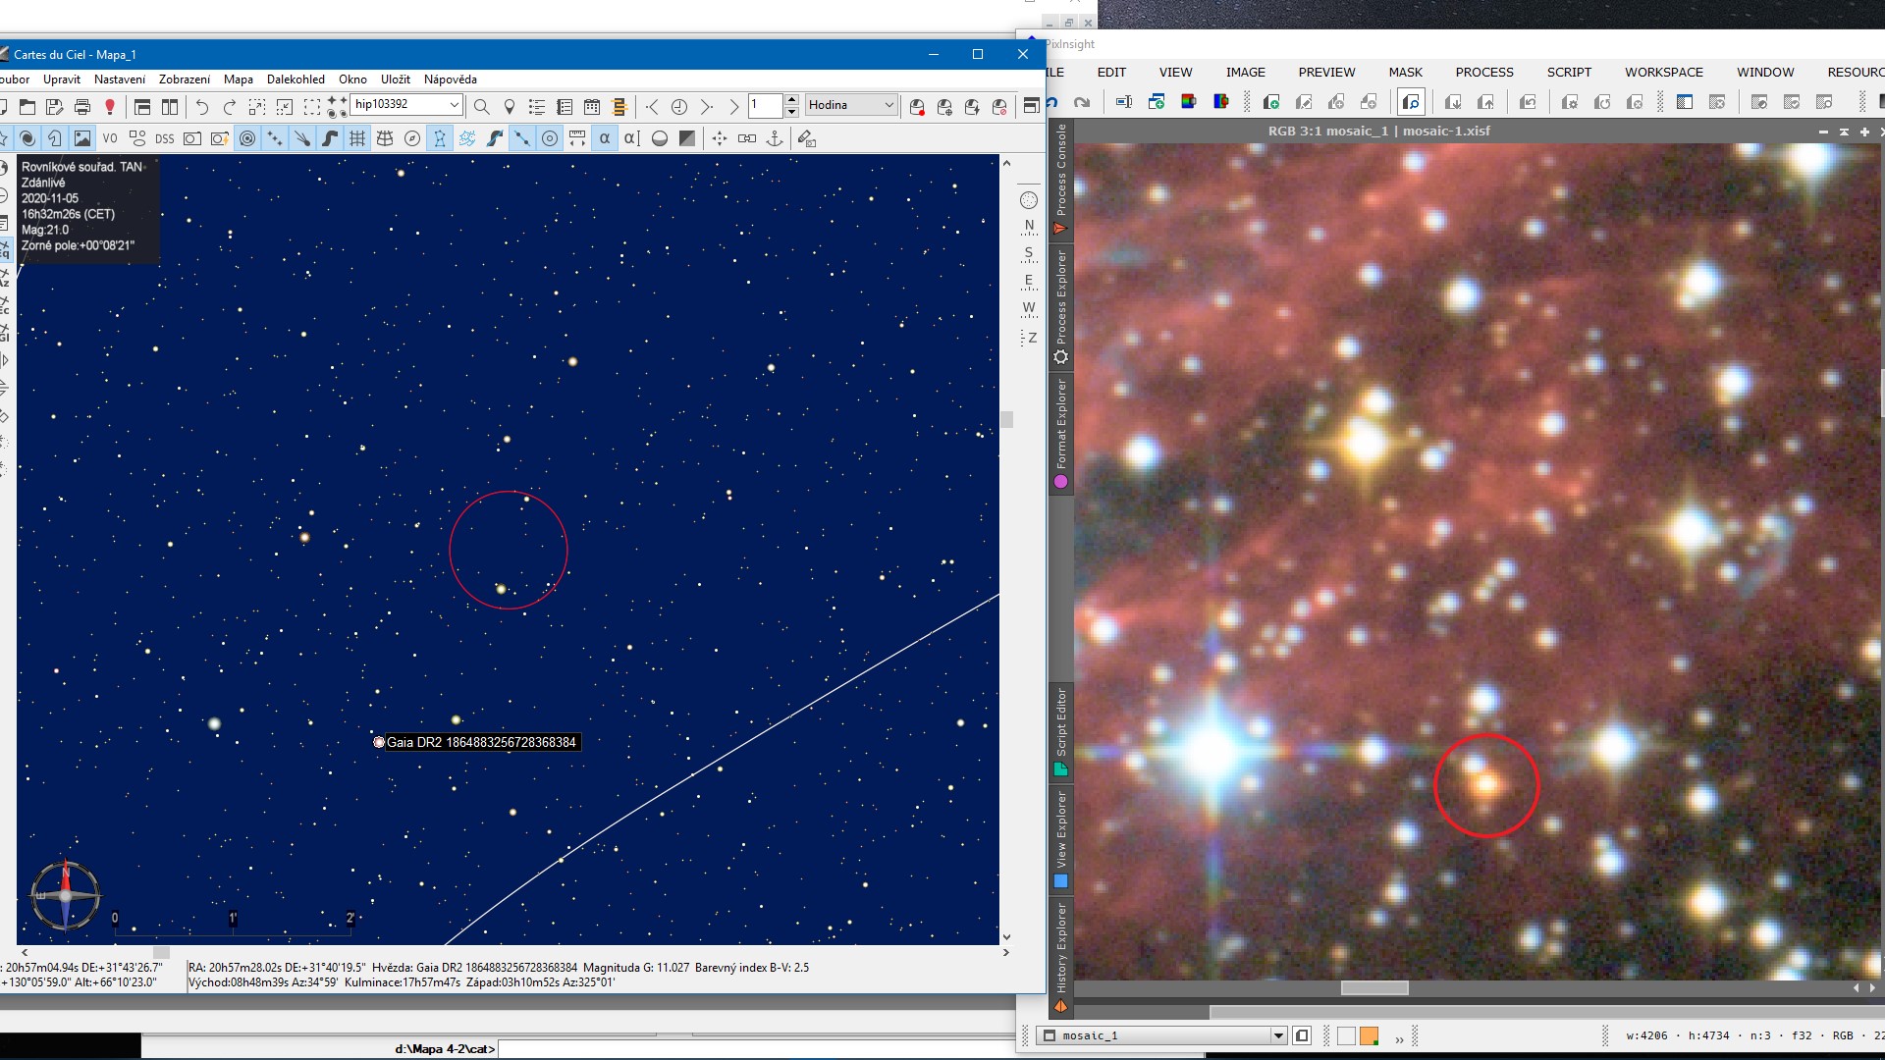The height and width of the screenshot is (1060, 1885).
Task: Click PixInsight image horizontal scrollbar thumb
Action: (x=1374, y=988)
